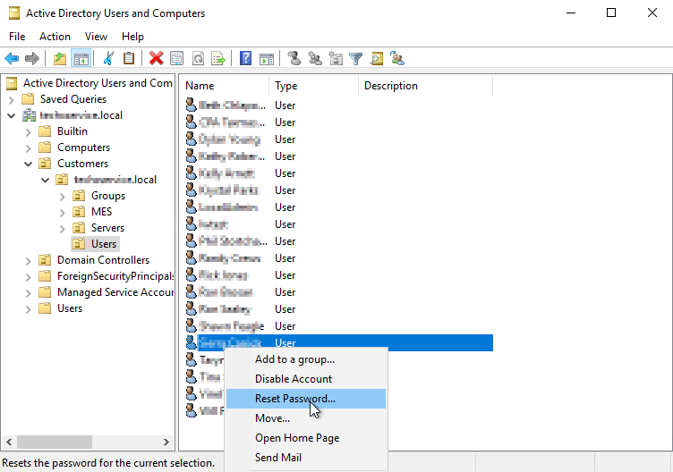Click the Paste clipboard icon
The height and width of the screenshot is (472, 673).
coord(129,58)
